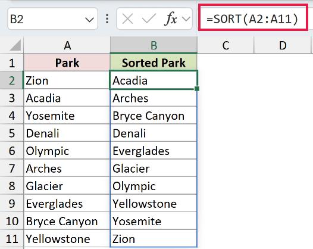313x249 pixels.
Task: Select cell A11 containing "Yellowstone"
Action: pos(67,238)
